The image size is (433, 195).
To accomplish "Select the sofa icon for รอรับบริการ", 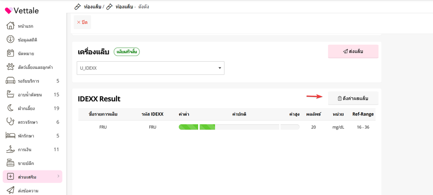I will [10, 81].
